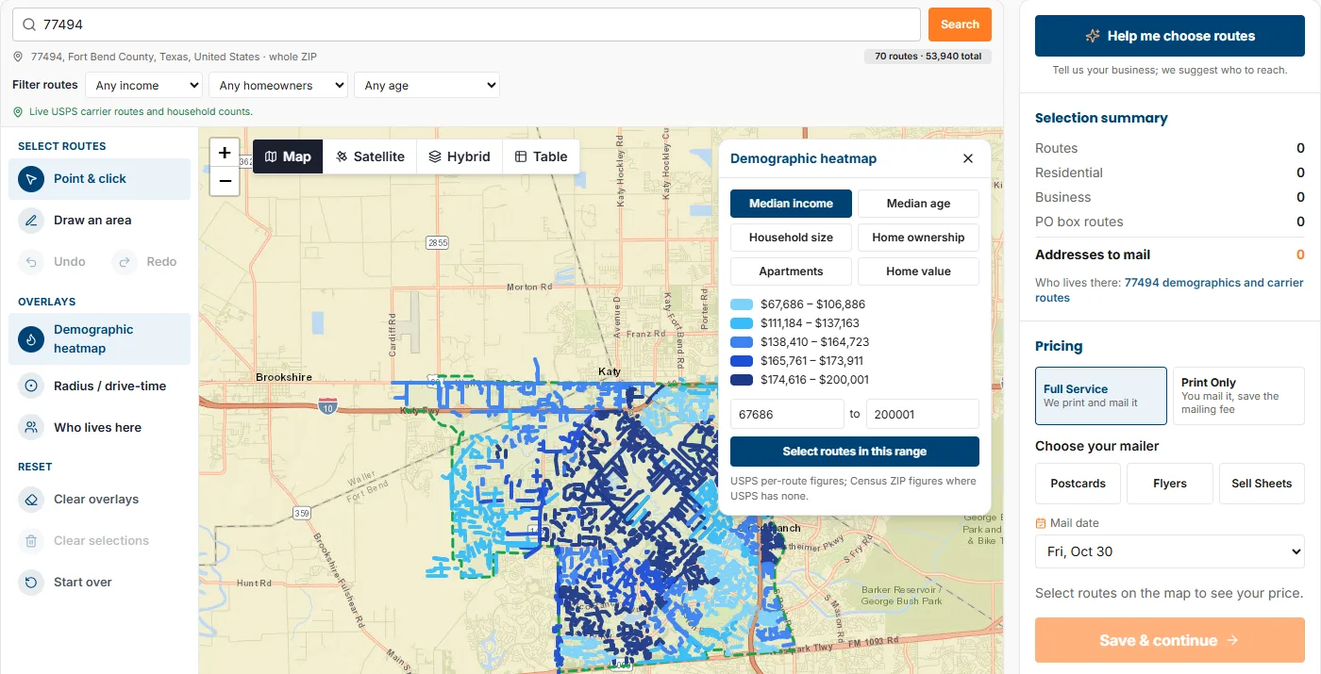The image size is (1321, 674).
Task: Choose Full Service pricing option
Action: 1101,396
